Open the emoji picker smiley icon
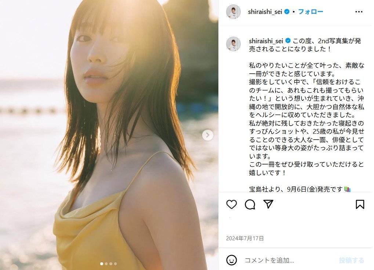374x270 pixels. (231, 260)
